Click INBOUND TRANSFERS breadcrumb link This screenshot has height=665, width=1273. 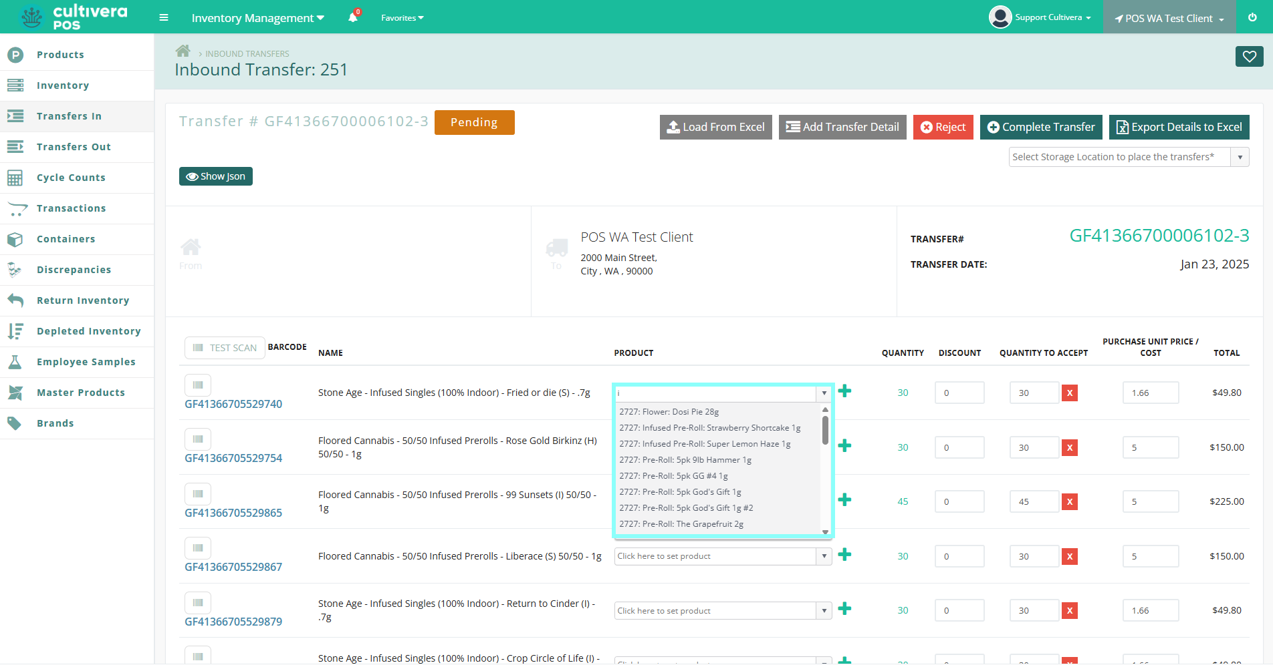(x=247, y=53)
